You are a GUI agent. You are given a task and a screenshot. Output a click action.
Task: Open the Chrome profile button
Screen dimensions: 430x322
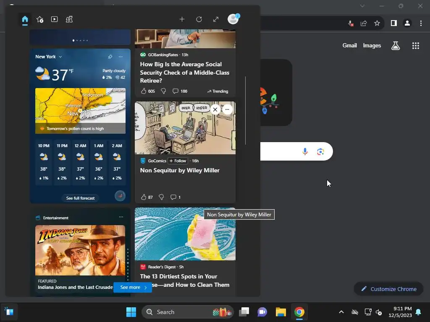click(x=407, y=23)
